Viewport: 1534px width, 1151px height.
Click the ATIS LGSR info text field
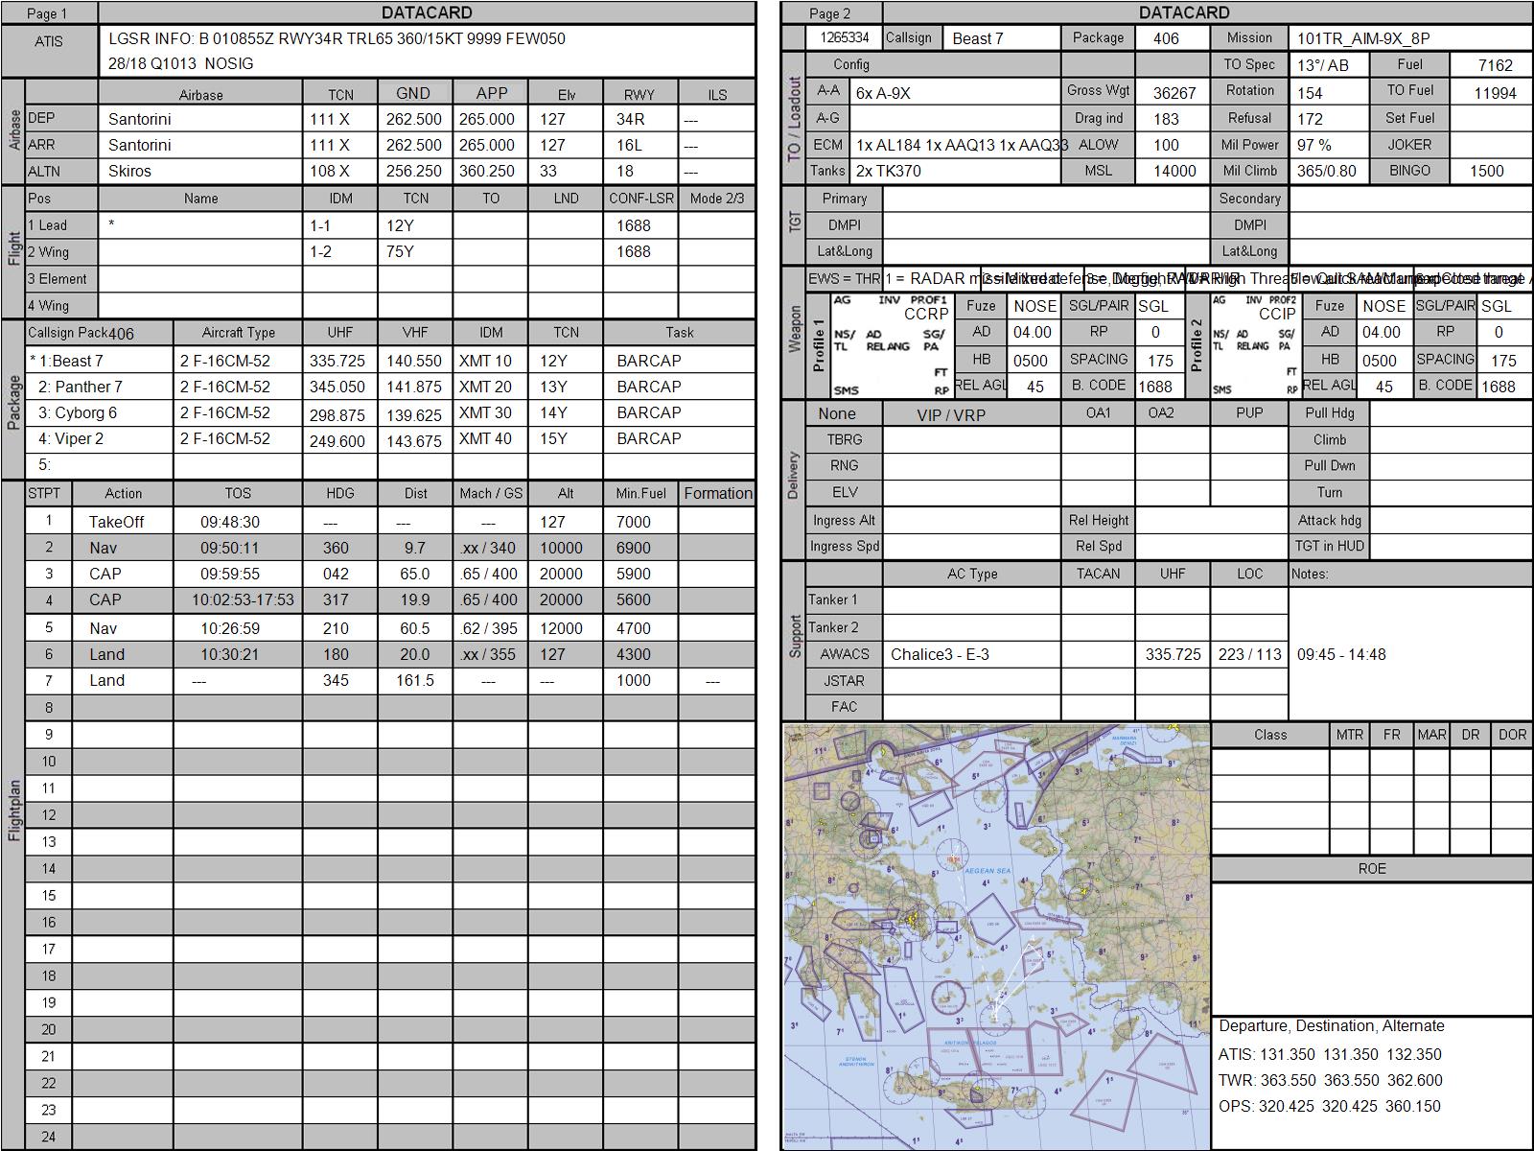(428, 51)
